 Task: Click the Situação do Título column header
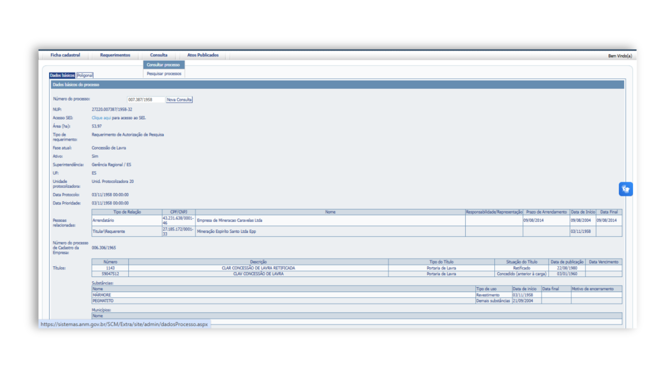(522, 262)
